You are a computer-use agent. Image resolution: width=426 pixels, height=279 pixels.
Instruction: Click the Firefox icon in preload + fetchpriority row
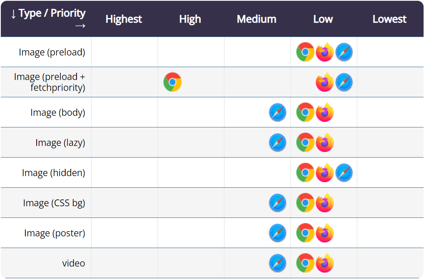click(325, 82)
